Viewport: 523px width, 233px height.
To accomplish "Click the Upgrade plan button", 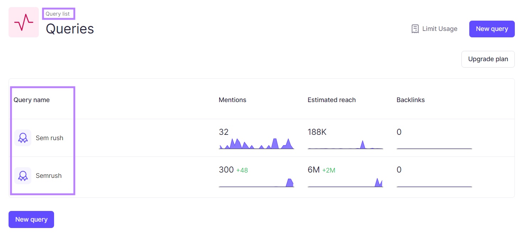I will [488, 59].
